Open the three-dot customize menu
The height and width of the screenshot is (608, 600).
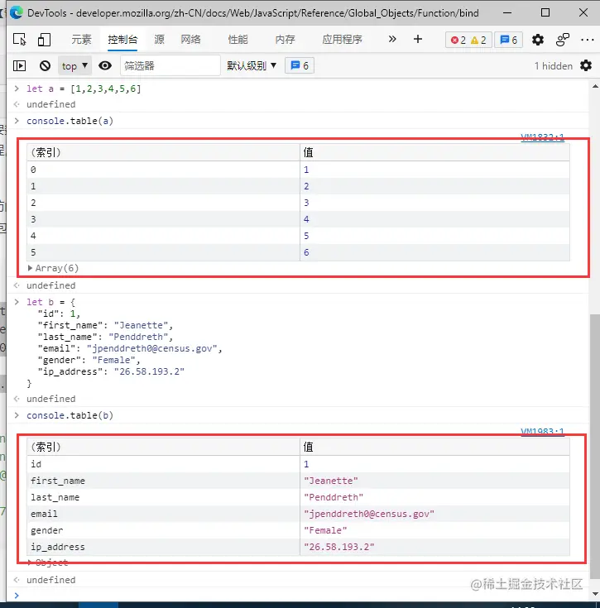[x=588, y=40]
